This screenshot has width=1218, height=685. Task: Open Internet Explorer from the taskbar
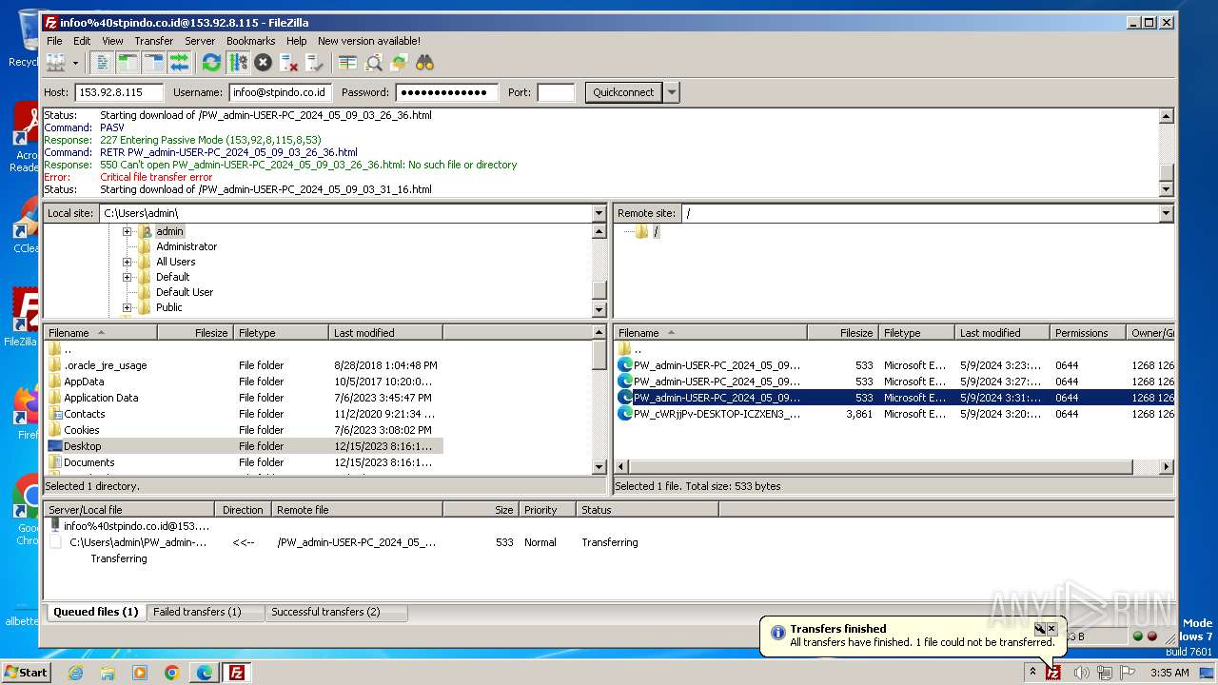(75, 673)
